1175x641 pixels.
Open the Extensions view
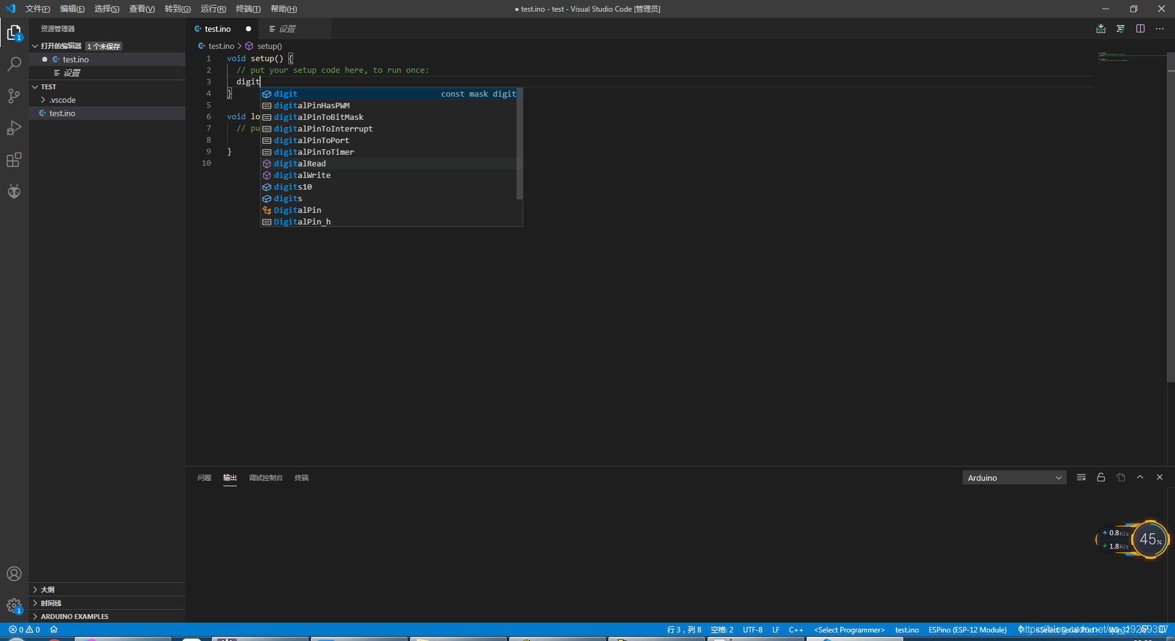[x=14, y=160]
